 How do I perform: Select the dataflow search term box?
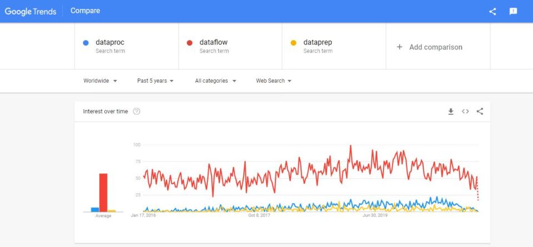[x=230, y=46]
